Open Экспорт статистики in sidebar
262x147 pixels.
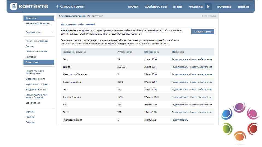[36, 51]
